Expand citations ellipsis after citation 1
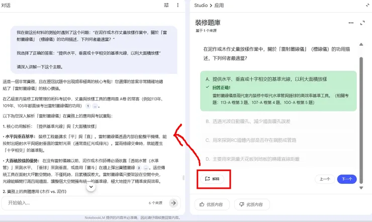Screen dimensions: 372x222 95,106
